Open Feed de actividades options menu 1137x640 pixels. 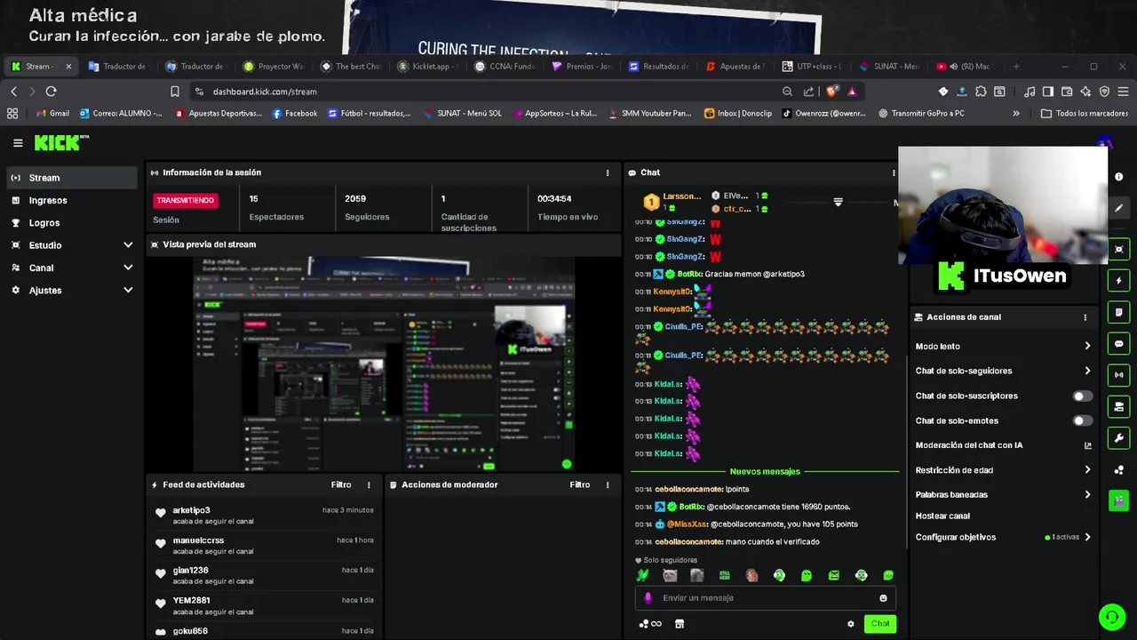click(369, 484)
